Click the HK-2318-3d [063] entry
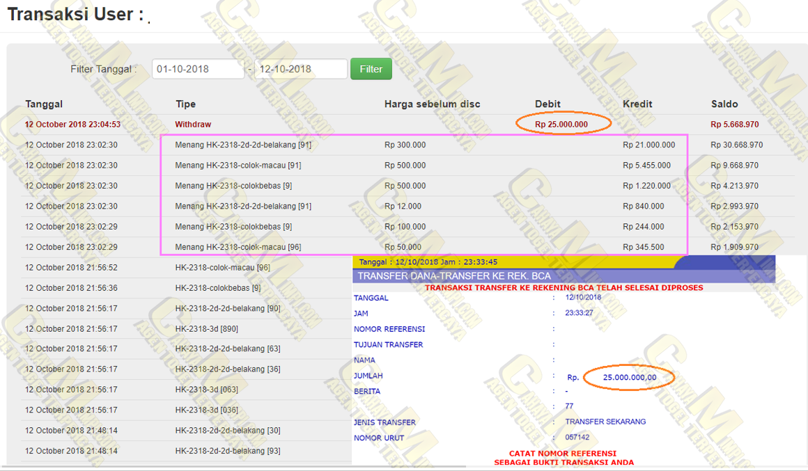808x471 pixels. coord(206,390)
